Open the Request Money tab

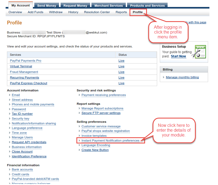(x=75, y=6)
